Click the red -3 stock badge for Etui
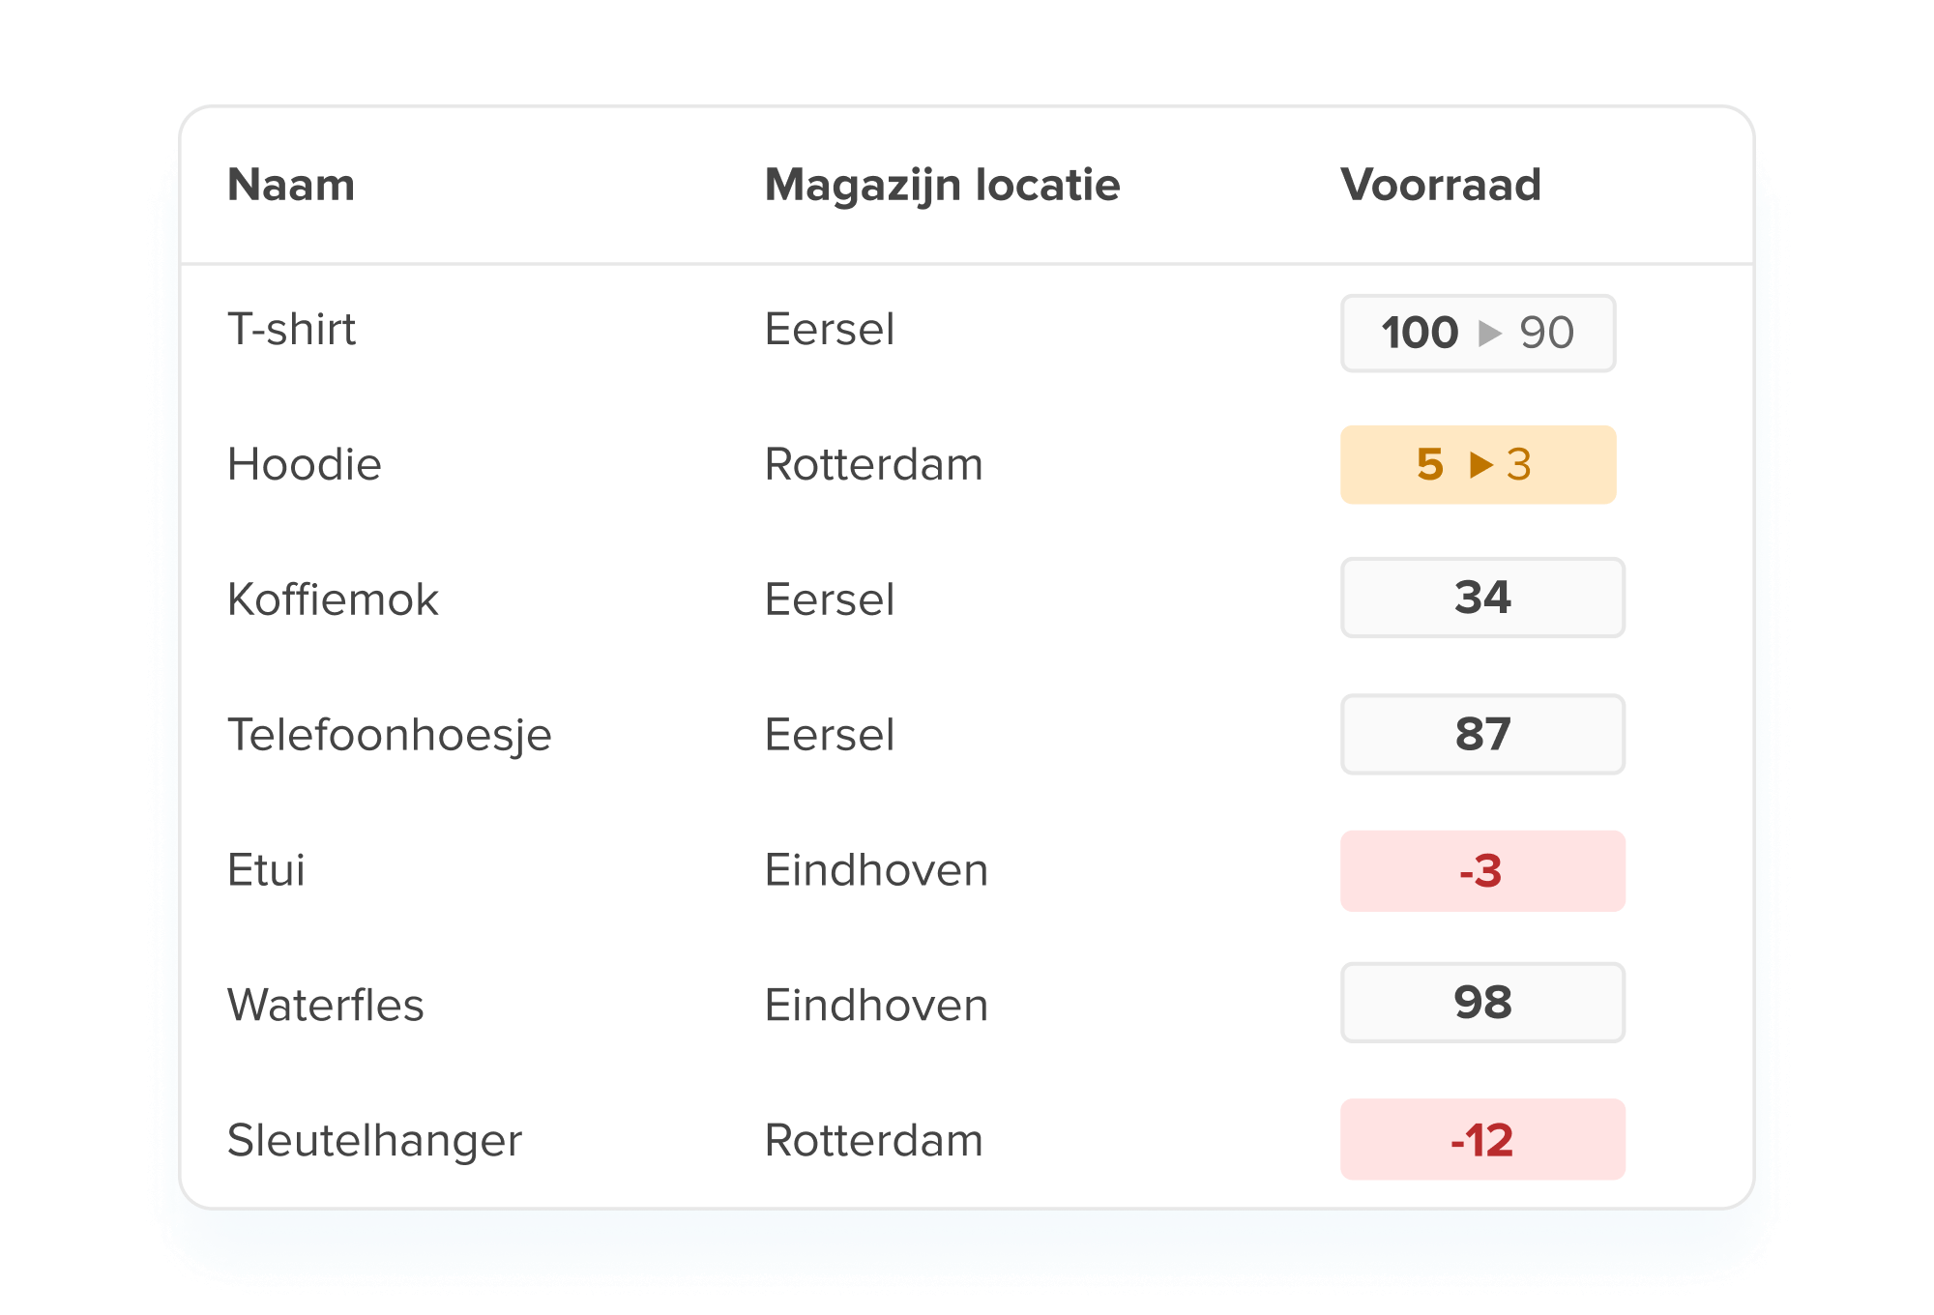 [1481, 870]
